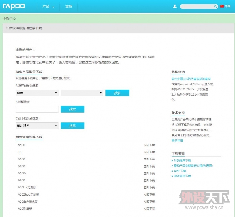
Task: Click 搜索 button for download type search
Action: [x=72, y=126]
